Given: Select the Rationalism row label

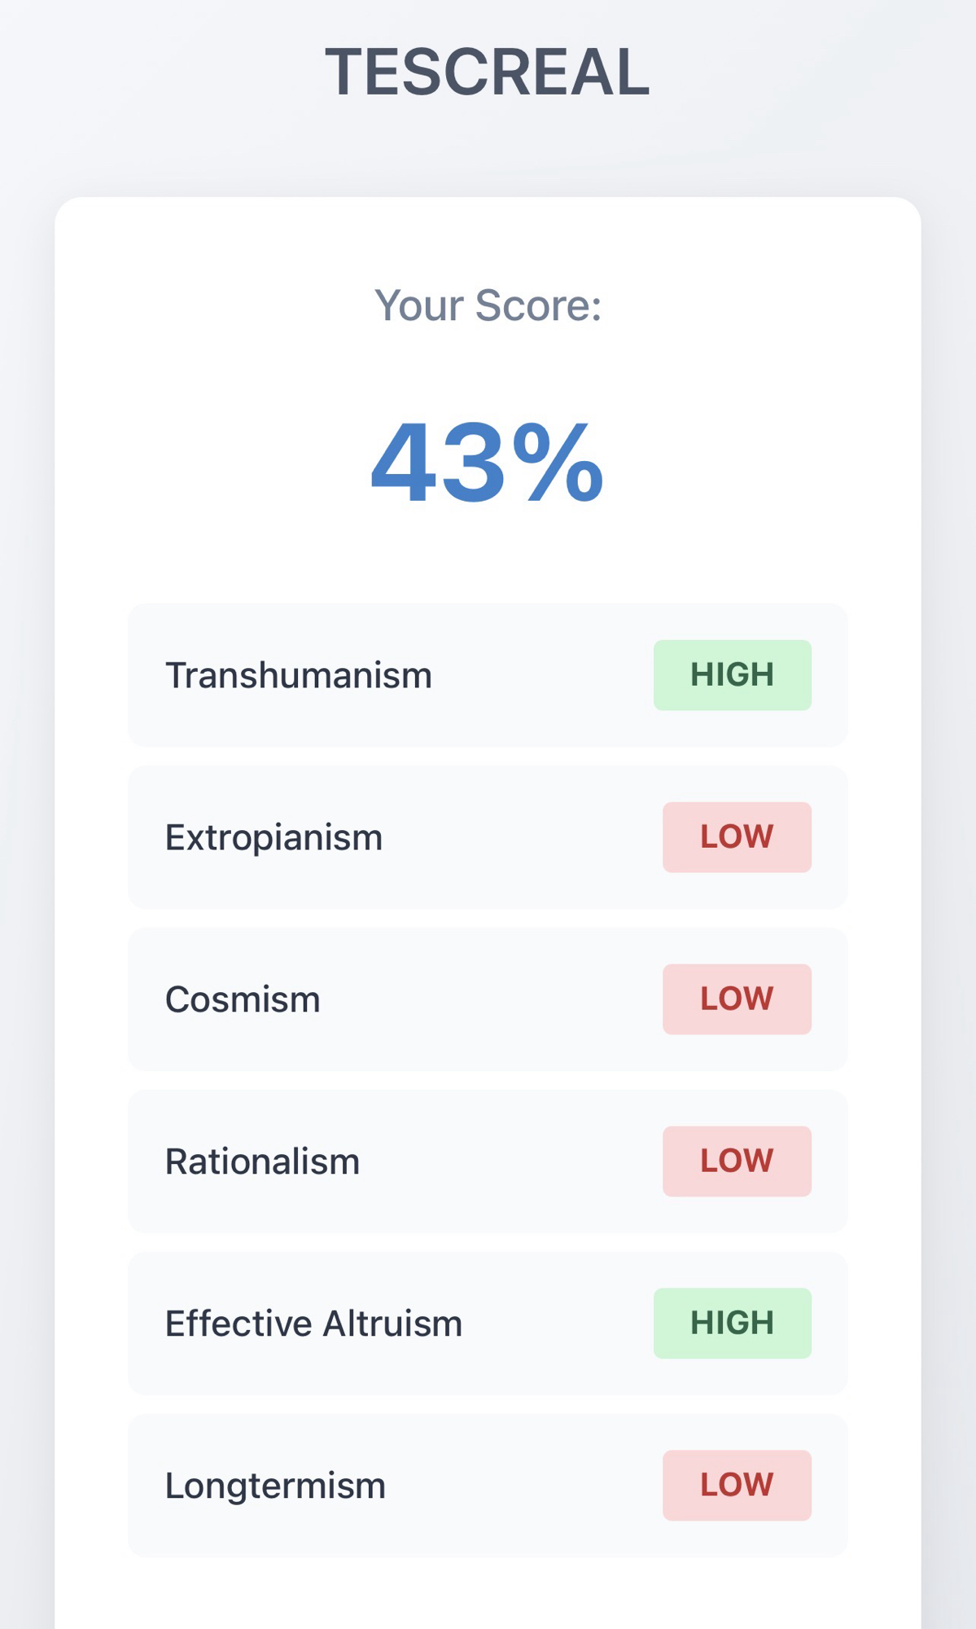Looking at the screenshot, I should tap(262, 1161).
